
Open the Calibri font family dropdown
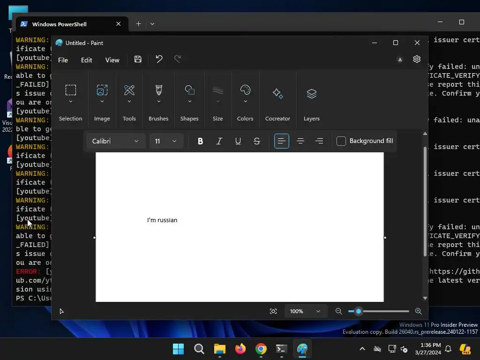pyautogui.click(x=116, y=141)
